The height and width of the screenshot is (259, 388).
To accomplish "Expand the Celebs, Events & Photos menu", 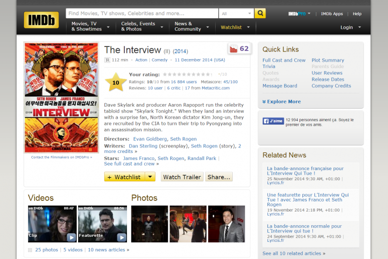I will tap(142, 27).
